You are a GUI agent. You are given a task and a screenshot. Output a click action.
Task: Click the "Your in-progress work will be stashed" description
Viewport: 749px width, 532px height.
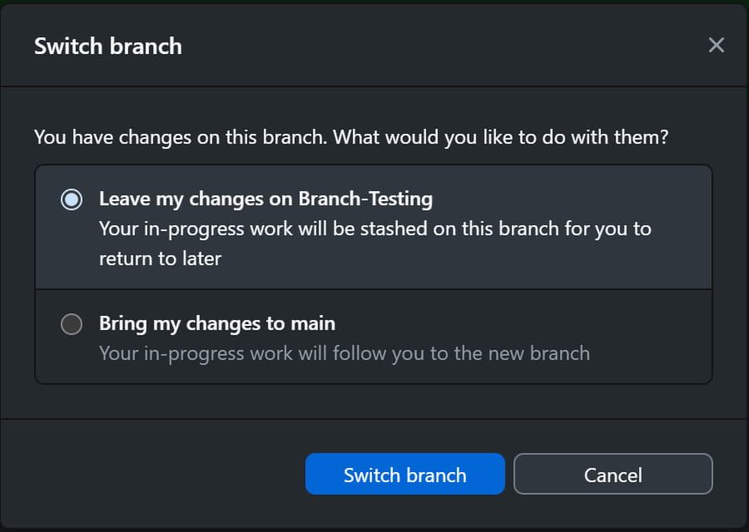coord(374,229)
